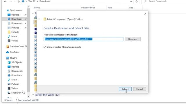Select This PC in navigation pane
Viewport: 186px width, 104px height.
(x=13, y=58)
